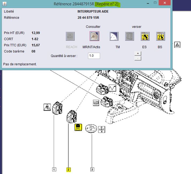Viewport: 191px width, 174px height.
Task: Click the 'Repère n° 2' title text
Action: 107,4
